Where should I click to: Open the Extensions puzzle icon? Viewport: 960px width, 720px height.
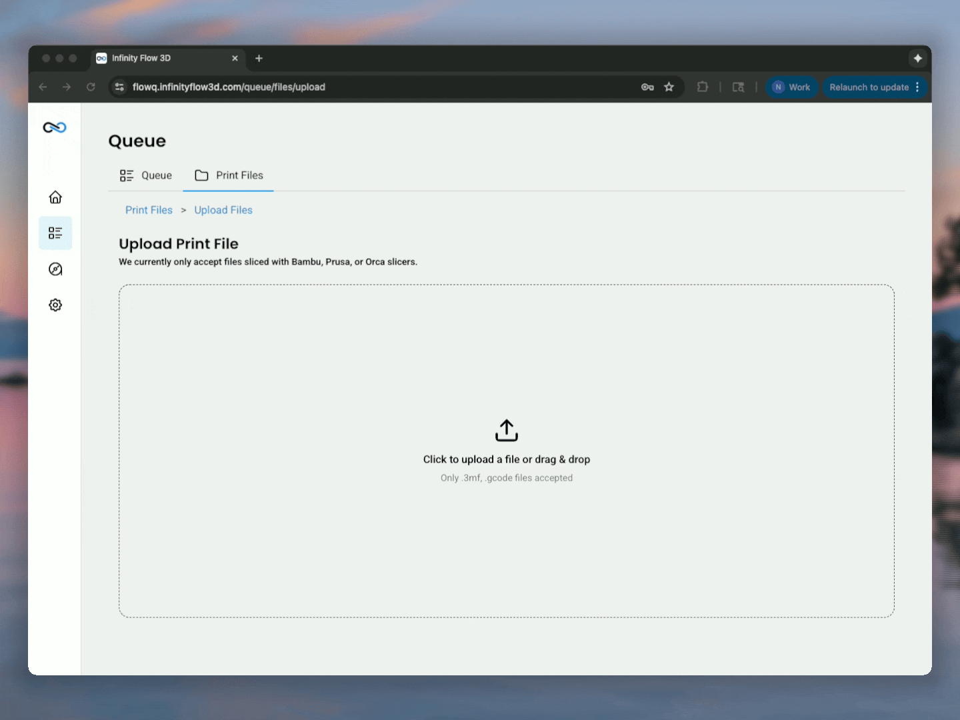pos(703,87)
